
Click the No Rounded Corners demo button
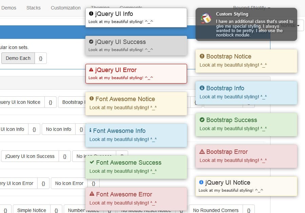[216, 210]
